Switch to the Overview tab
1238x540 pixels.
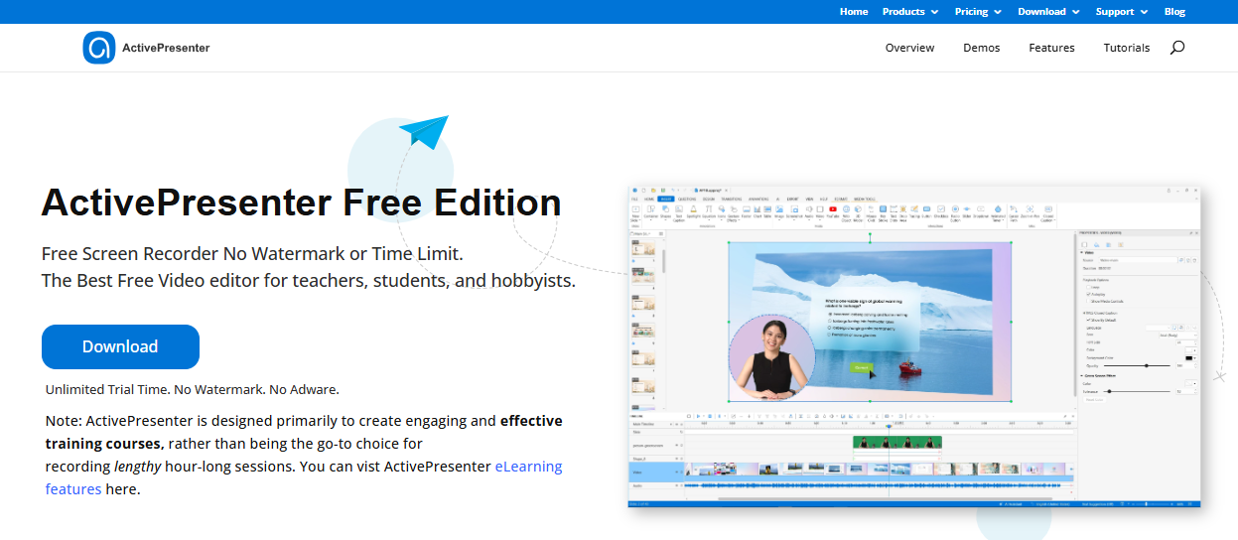[x=909, y=48]
